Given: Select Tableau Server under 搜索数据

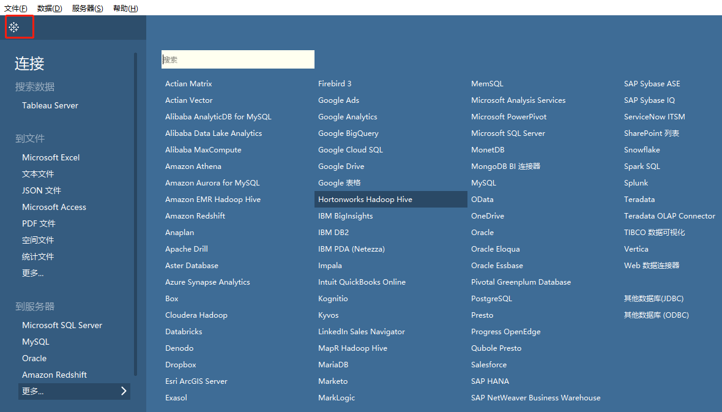Looking at the screenshot, I should tap(50, 105).
